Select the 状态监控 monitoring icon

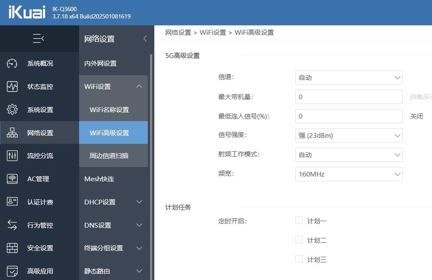coord(12,86)
